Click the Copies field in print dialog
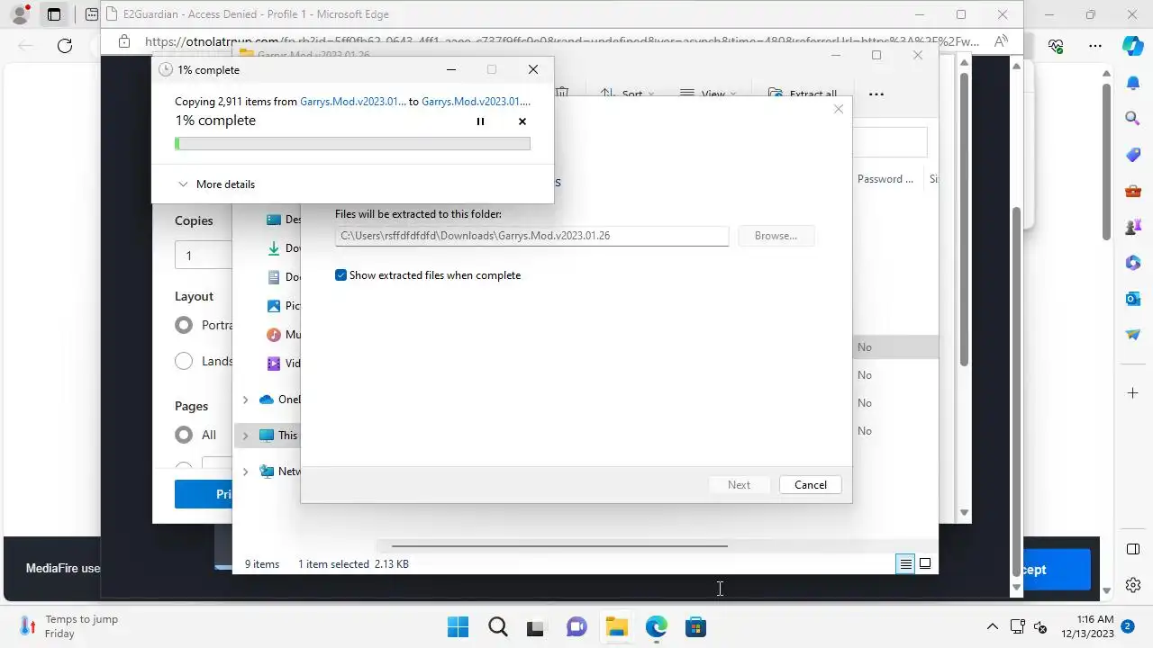 click(204, 256)
